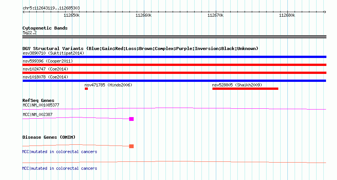Screen dimensions: 337x180
Task: Click the chr5:112643119..112685303 coordinate label
Action: tap(51, 8)
